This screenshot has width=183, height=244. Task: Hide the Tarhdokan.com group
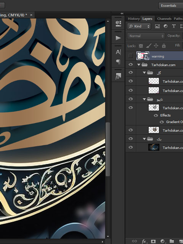(131, 64)
